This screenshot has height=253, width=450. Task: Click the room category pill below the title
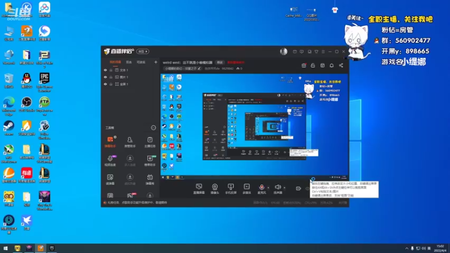(x=183, y=69)
